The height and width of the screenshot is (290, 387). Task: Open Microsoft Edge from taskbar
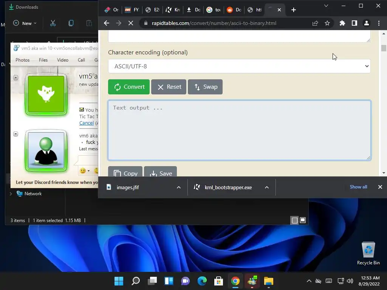(202, 281)
